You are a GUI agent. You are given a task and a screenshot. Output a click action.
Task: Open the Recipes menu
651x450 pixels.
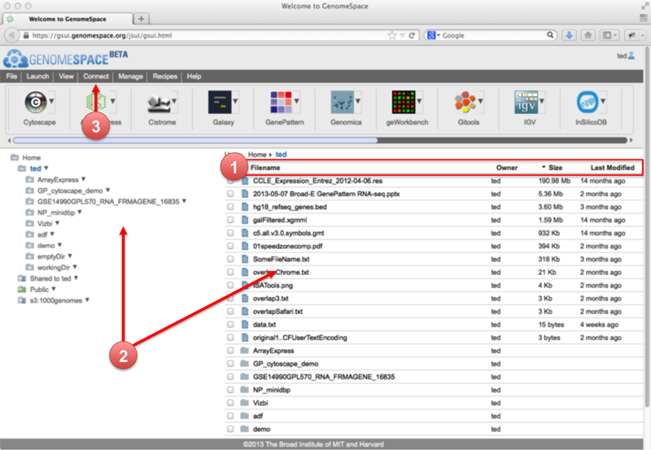coord(165,76)
